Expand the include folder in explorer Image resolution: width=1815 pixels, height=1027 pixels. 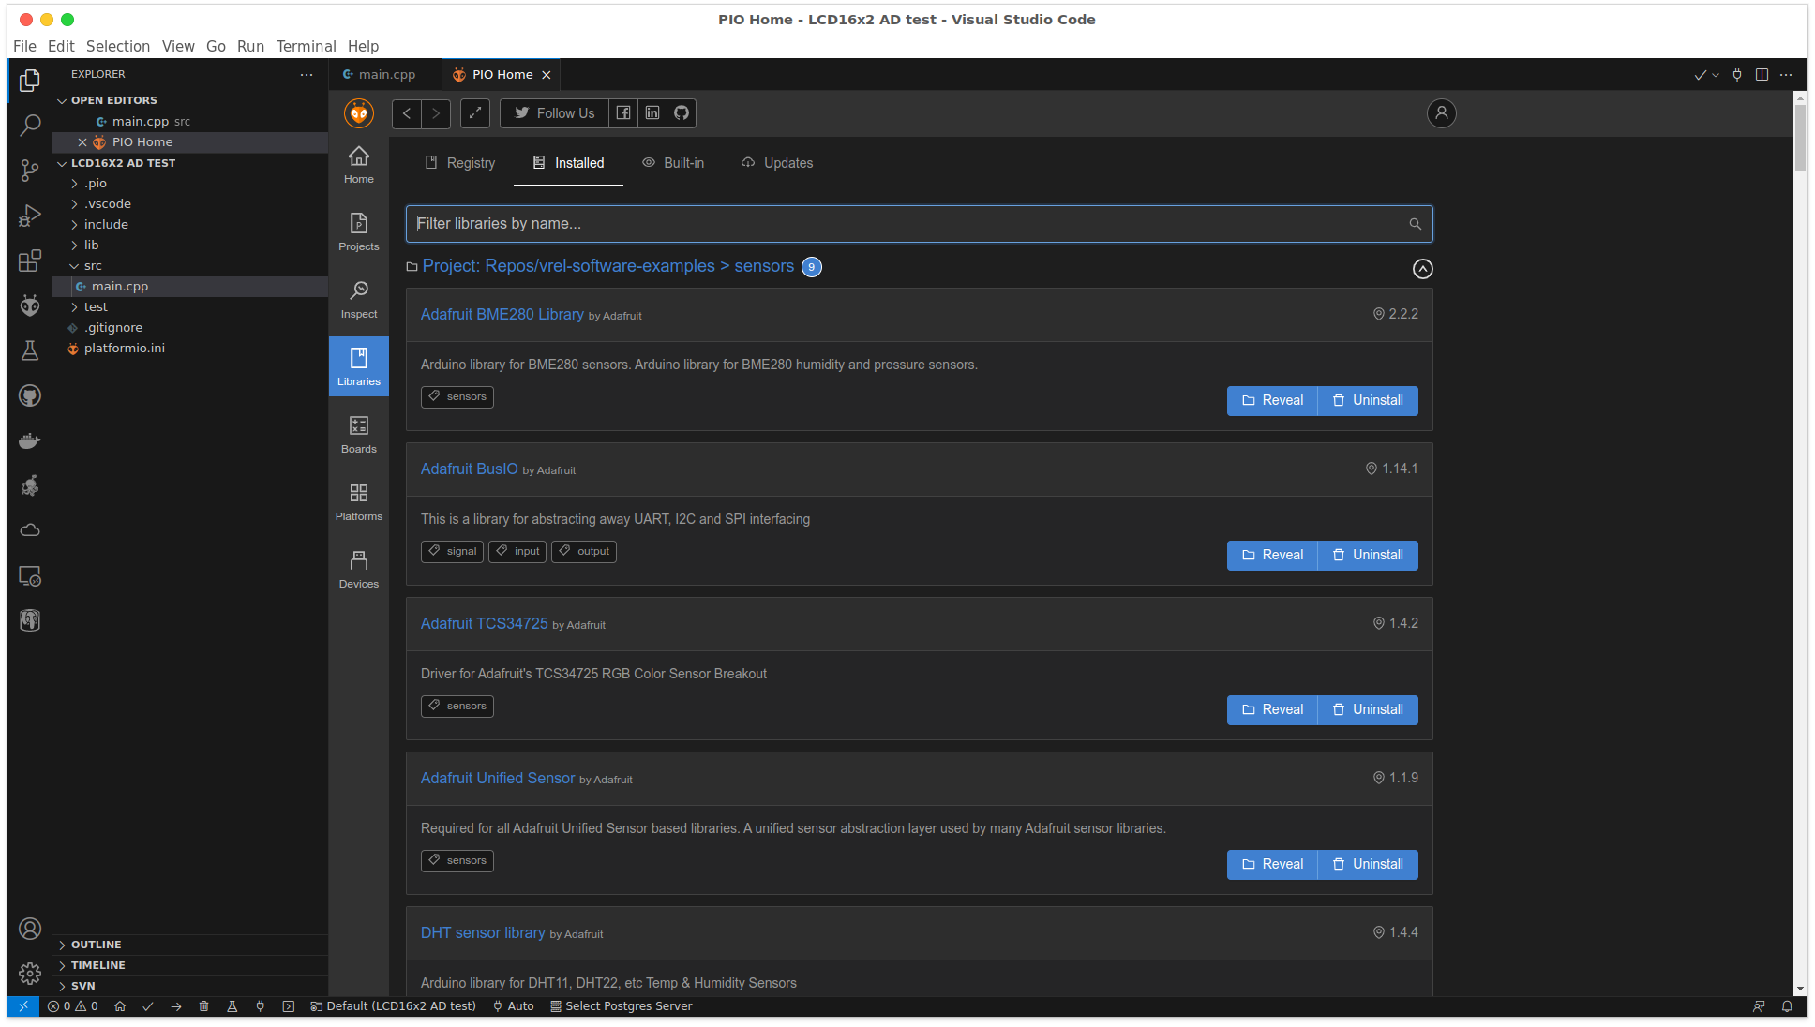(106, 225)
